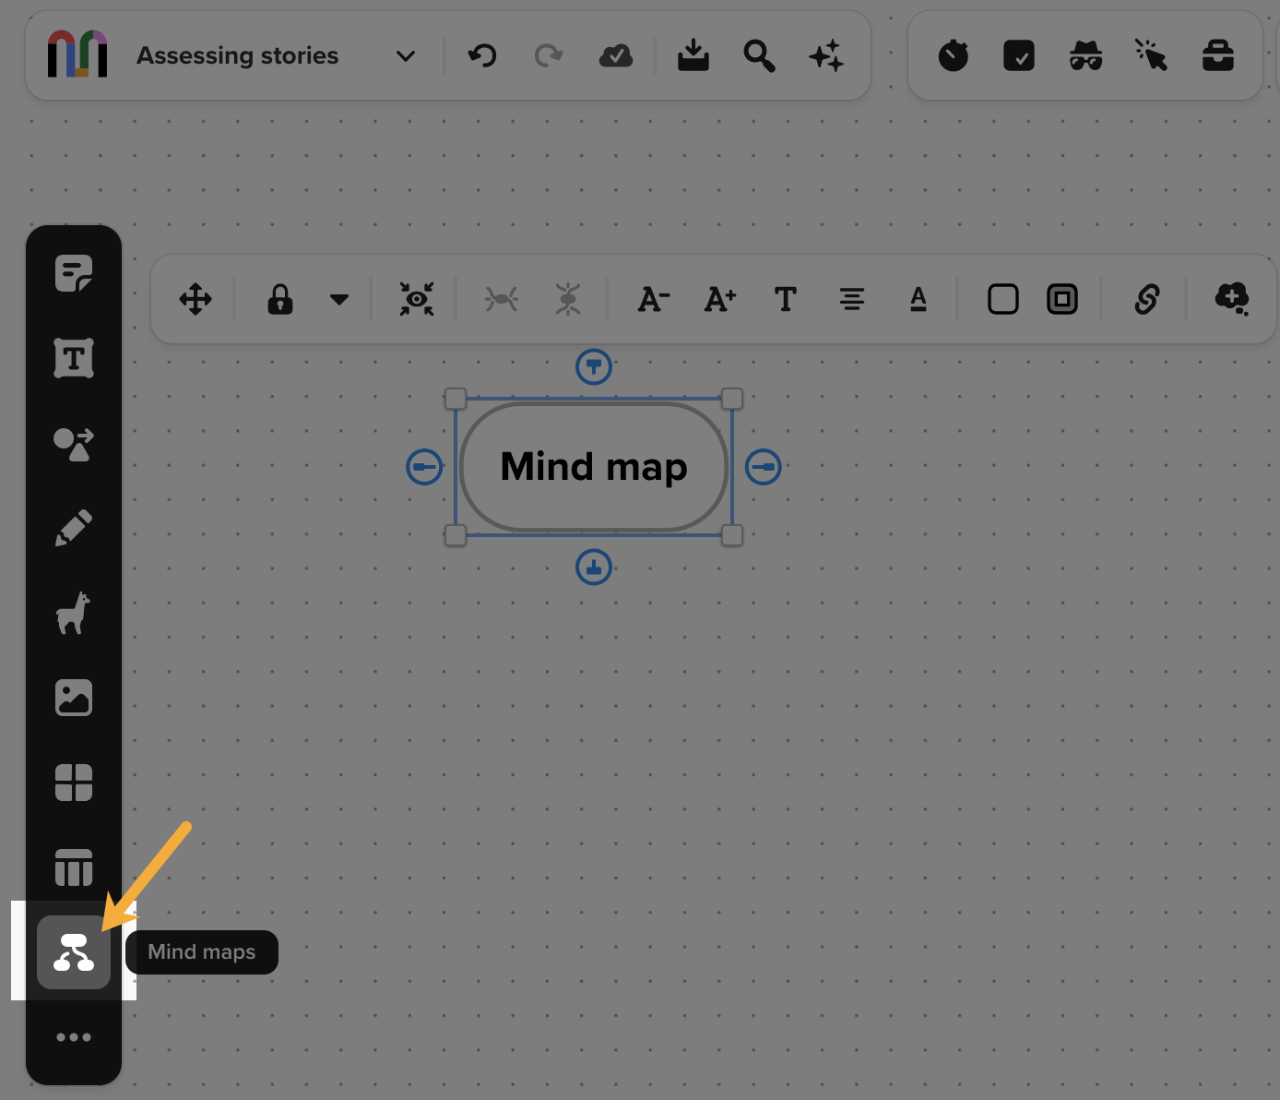The width and height of the screenshot is (1280, 1100).
Task: Open the search magnifier
Action: click(x=759, y=56)
